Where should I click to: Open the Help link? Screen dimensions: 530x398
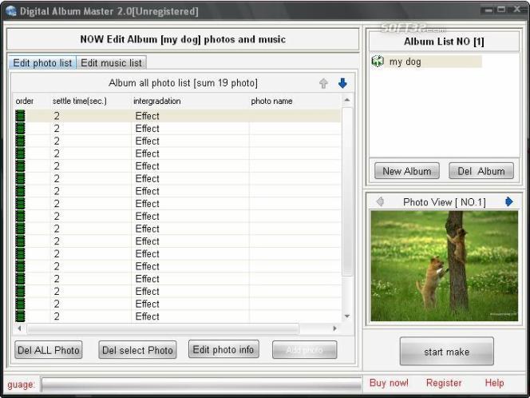(495, 383)
